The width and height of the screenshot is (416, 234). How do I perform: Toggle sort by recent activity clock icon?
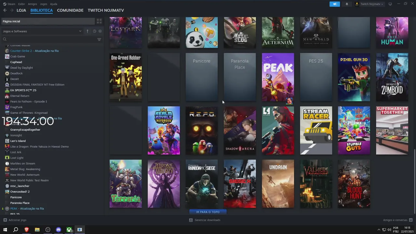(x=95, y=31)
